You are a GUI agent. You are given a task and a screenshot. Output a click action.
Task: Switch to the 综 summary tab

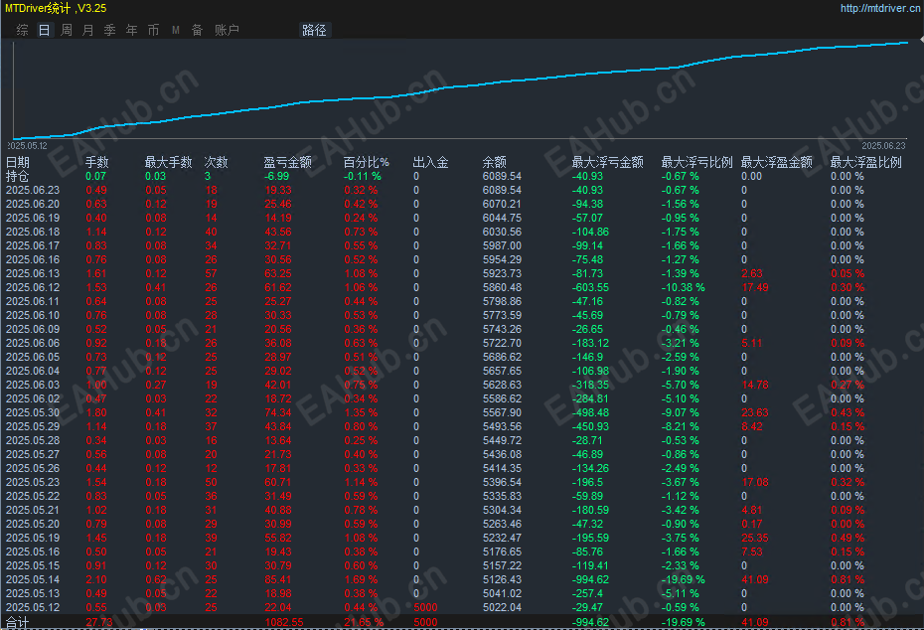23,30
